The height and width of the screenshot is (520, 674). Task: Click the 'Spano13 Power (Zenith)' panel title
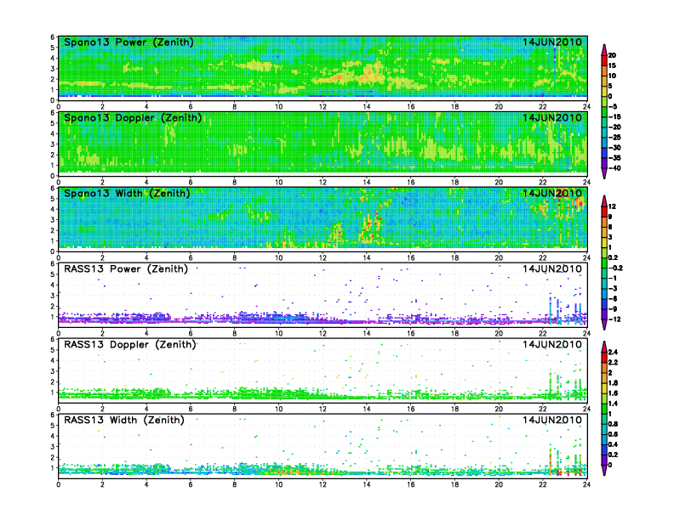[x=129, y=42]
